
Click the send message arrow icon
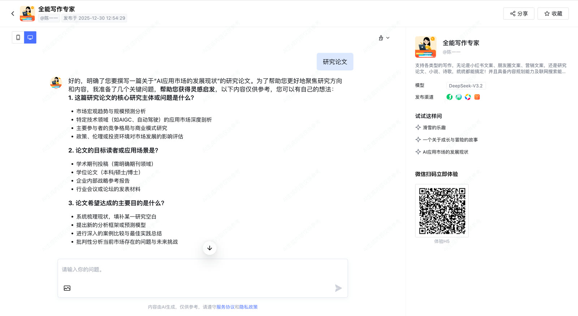(338, 288)
